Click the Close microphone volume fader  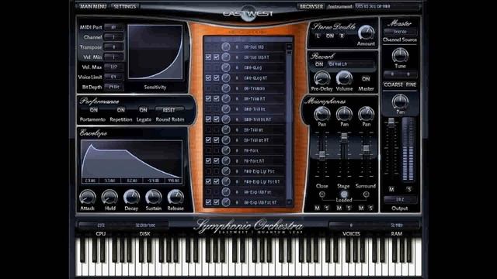coord(321,155)
